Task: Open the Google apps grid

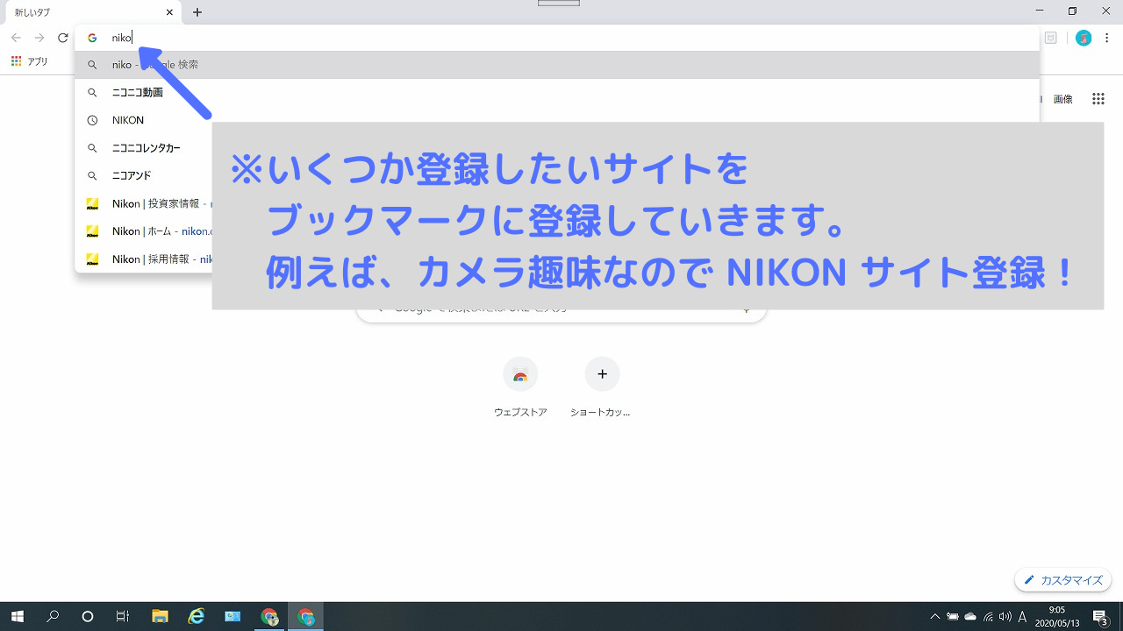Action: 1098,99
